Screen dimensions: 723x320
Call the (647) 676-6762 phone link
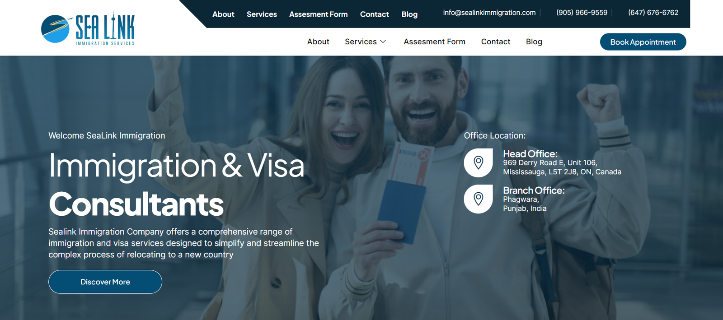tap(653, 13)
